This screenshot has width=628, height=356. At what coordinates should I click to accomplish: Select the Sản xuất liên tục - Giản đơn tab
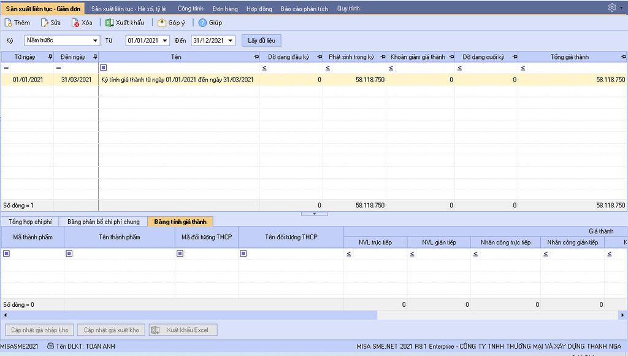pyautogui.click(x=43, y=9)
